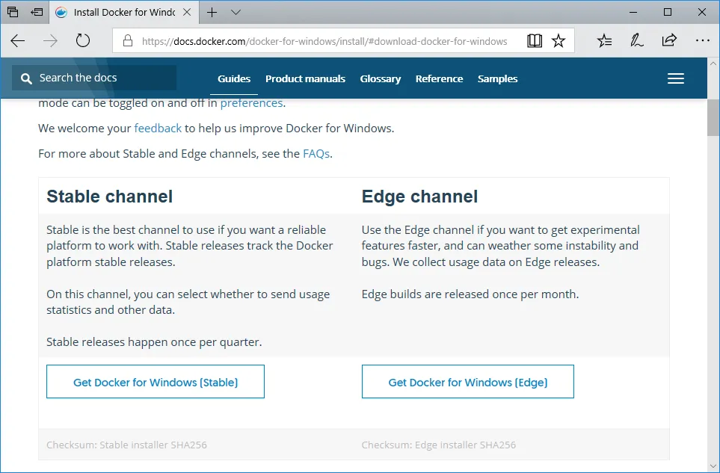The image size is (720, 473).
Task: Click the Add notes pen icon
Action: coord(637,41)
